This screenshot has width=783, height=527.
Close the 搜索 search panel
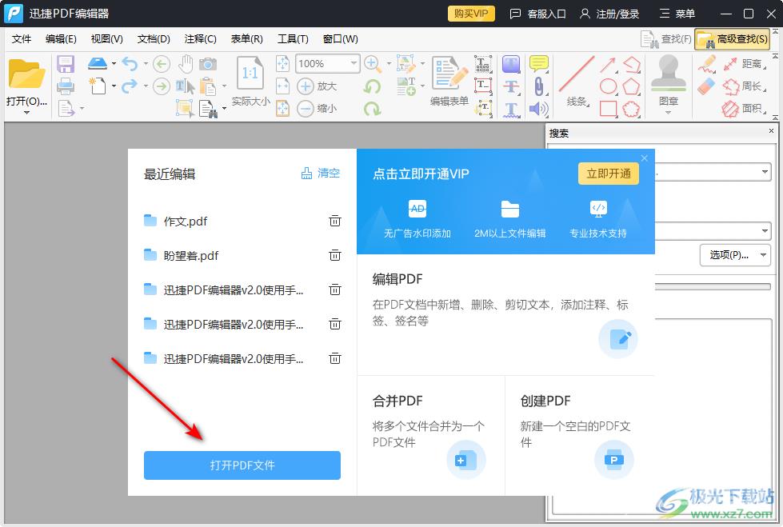click(x=771, y=131)
